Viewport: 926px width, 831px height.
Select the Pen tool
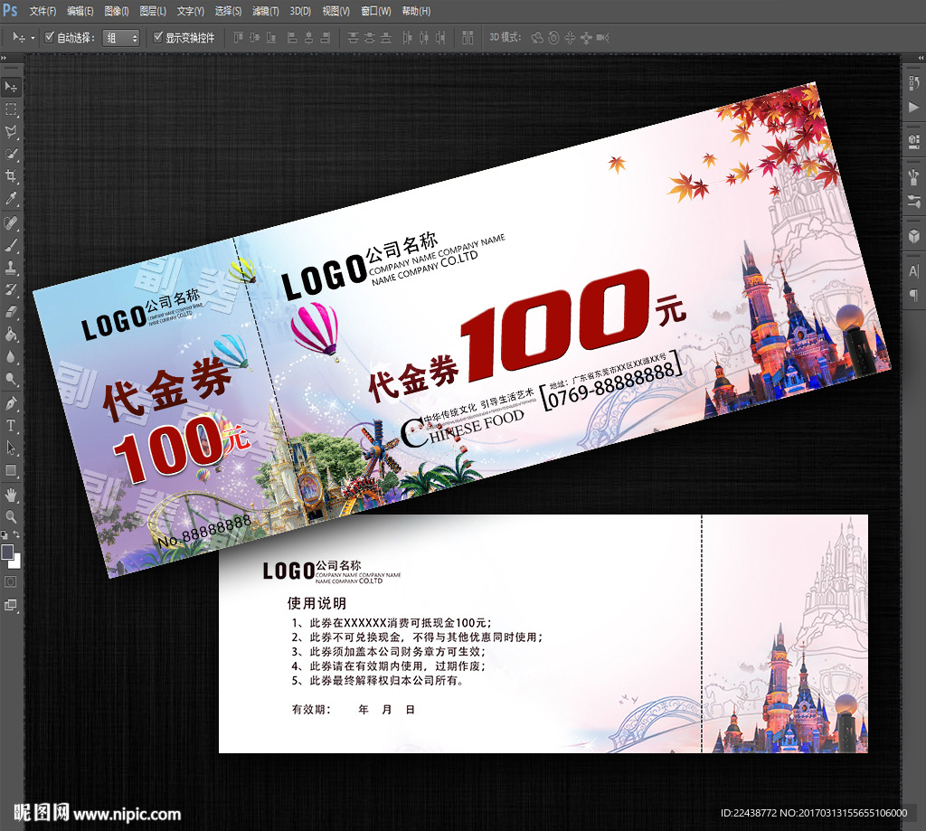tap(11, 403)
